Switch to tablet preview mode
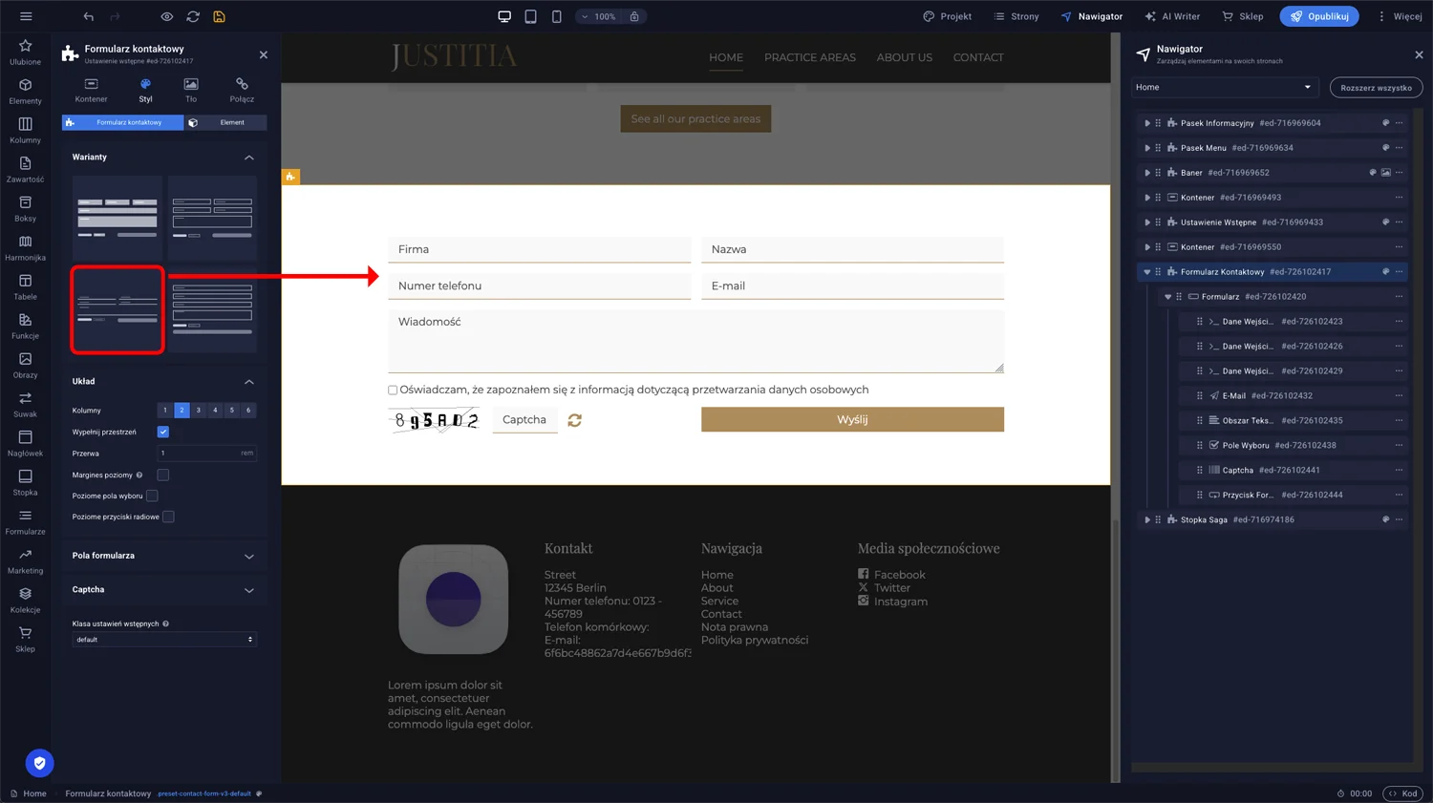Viewport: 1433px width, 803px height. [528, 16]
